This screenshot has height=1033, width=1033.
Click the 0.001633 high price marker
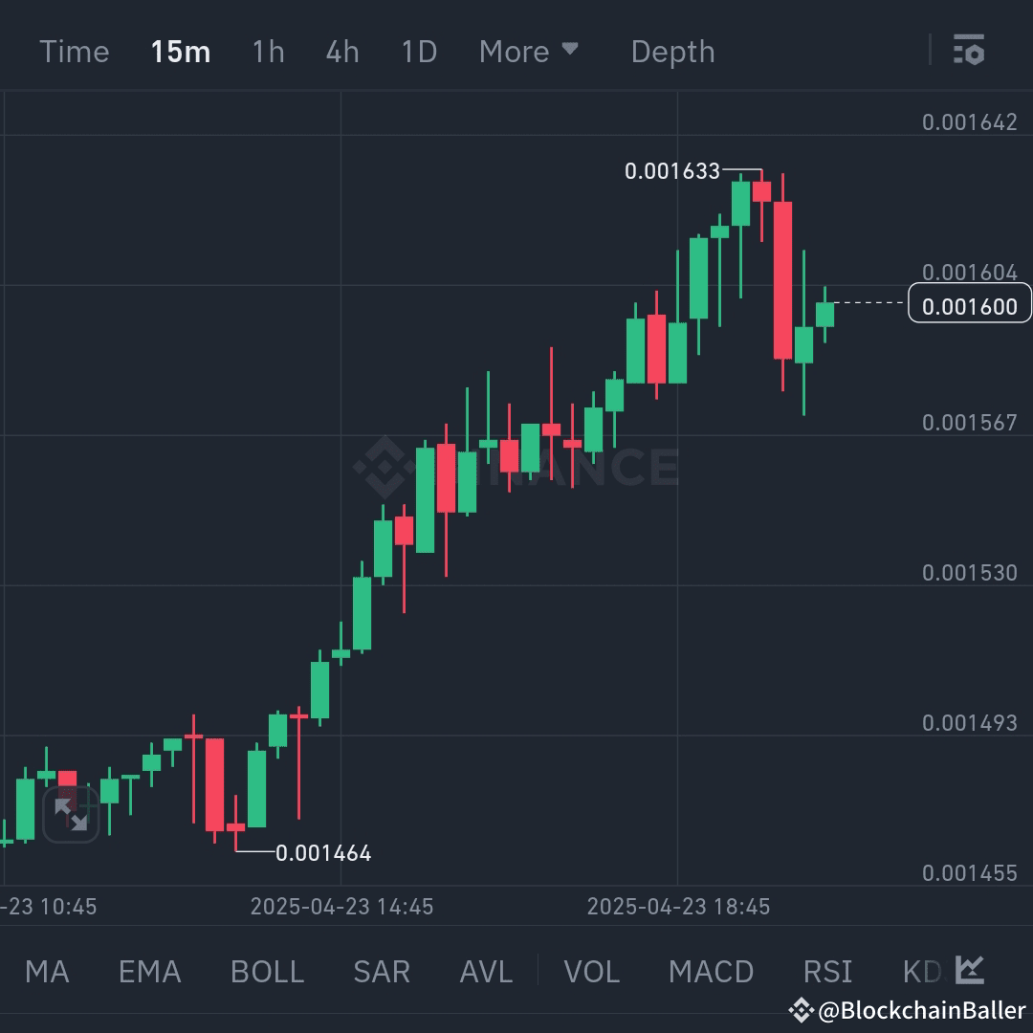(x=672, y=171)
